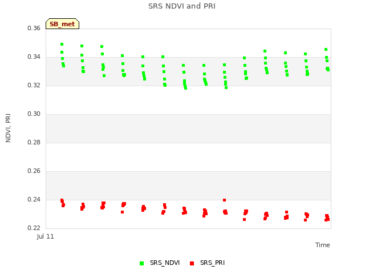Click the 0.36 y-axis tick value

34,28
